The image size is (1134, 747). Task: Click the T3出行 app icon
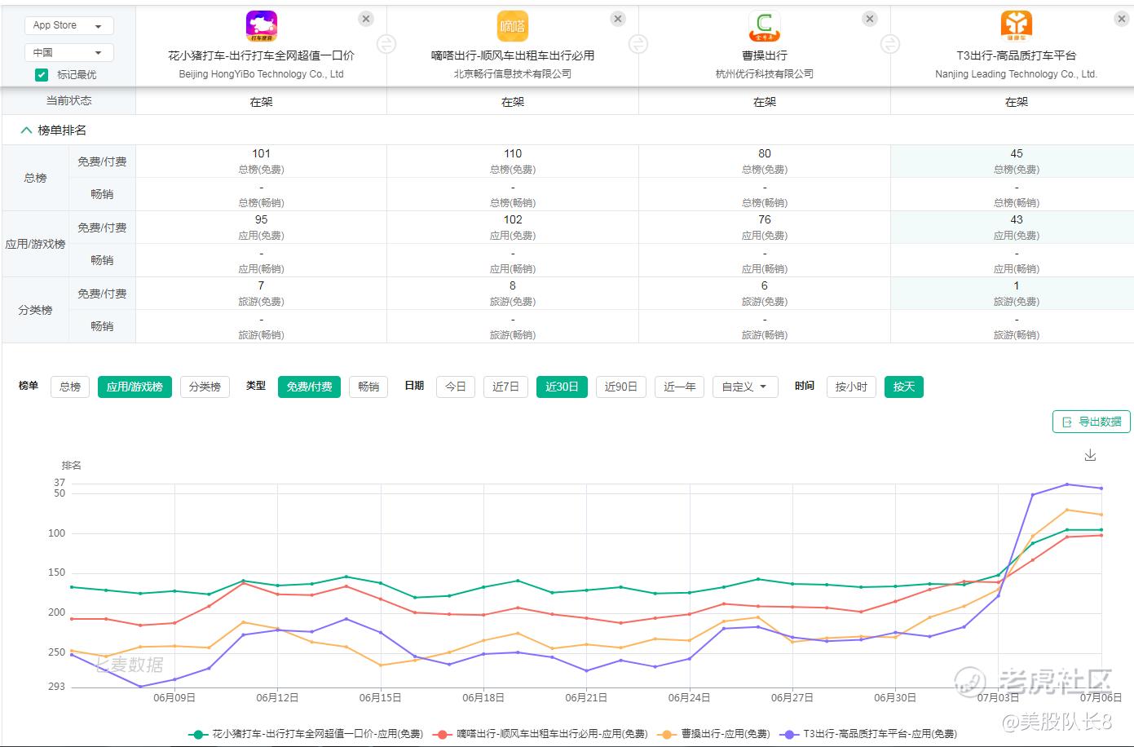(1017, 26)
